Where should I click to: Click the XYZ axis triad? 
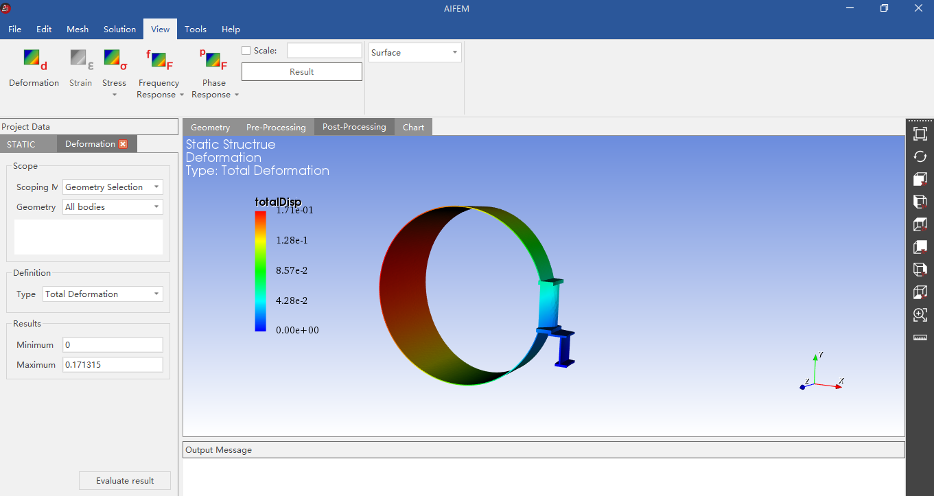[821, 372]
